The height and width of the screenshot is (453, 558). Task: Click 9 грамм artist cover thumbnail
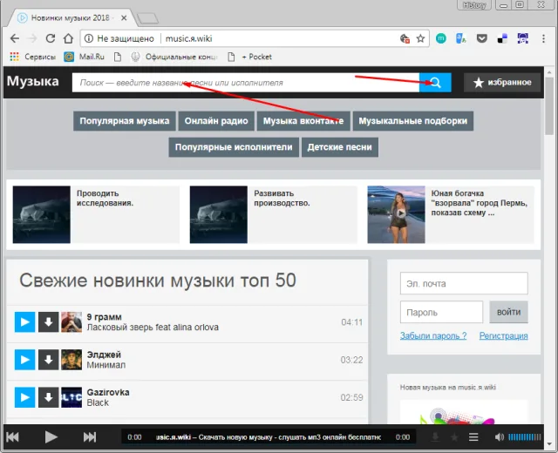tap(71, 322)
